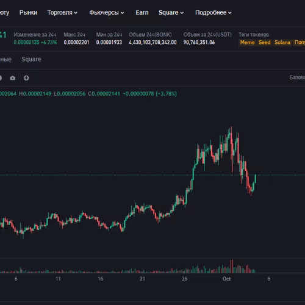
Task: Click the 16 date label on time axis
Action: (x=101, y=279)
